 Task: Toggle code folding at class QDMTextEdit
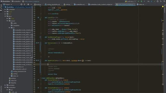tap(41, 78)
